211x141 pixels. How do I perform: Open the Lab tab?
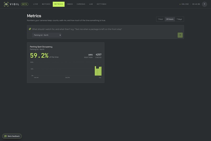91,4
